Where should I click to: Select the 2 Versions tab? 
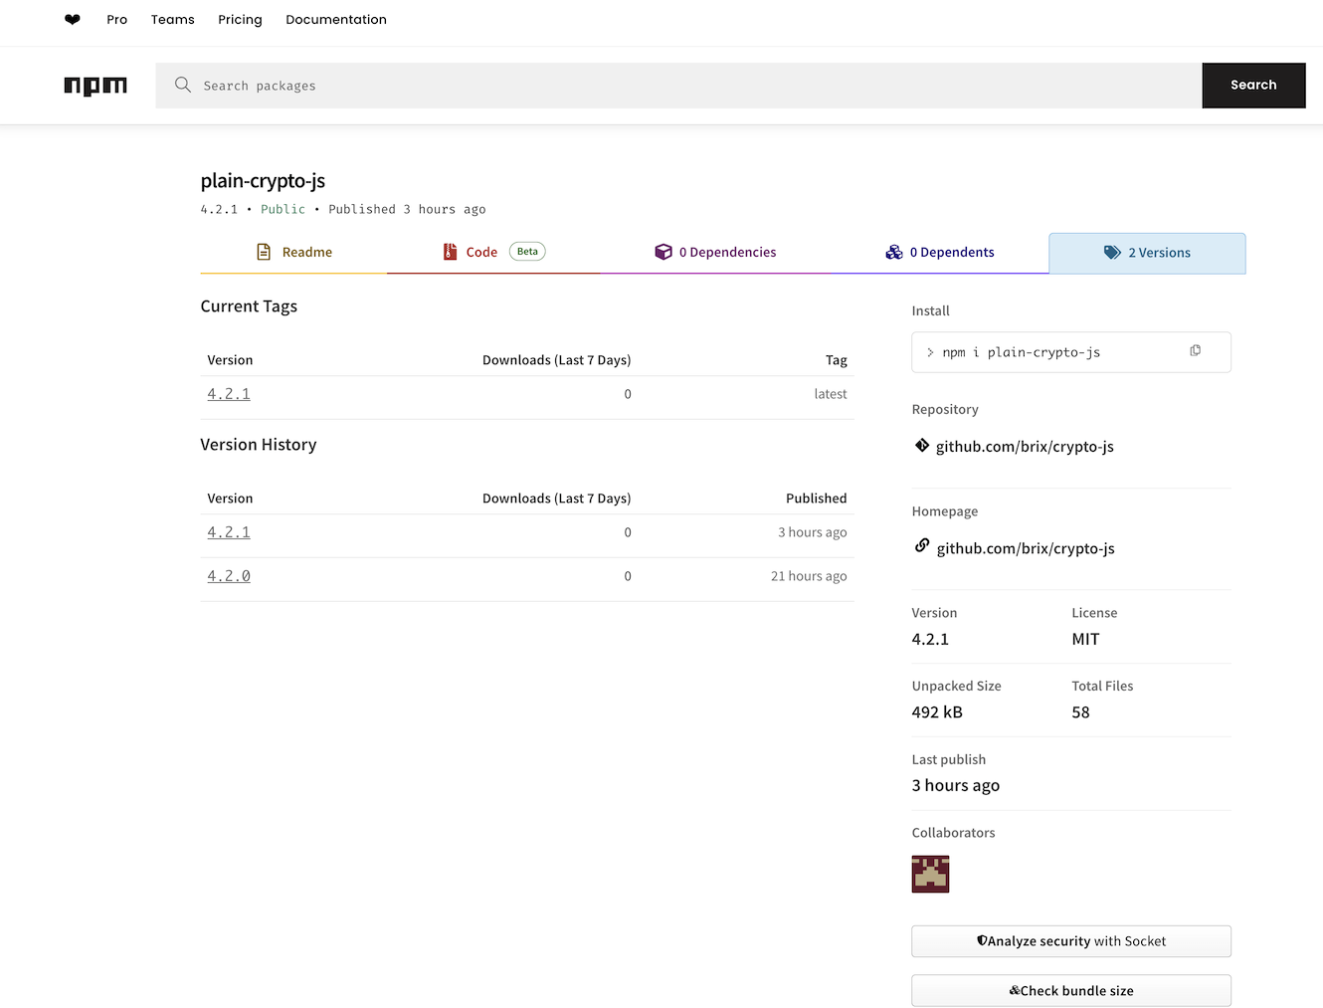(1147, 253)
